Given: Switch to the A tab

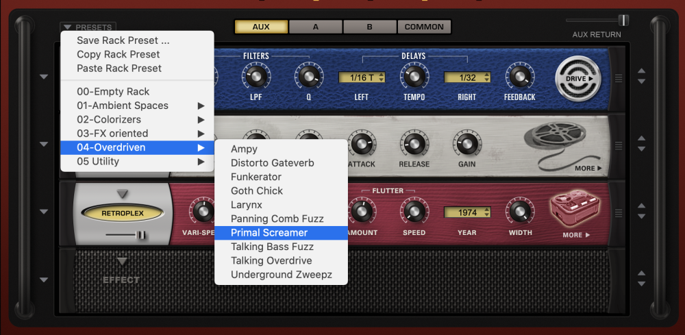Looking at the screenshot, I should [315, 27].
